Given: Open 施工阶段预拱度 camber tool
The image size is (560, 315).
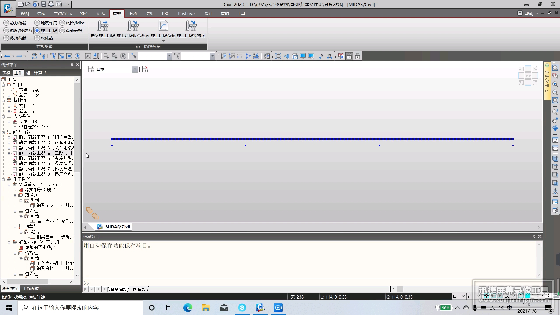Looking at the screenshot, I should point(191,29).
